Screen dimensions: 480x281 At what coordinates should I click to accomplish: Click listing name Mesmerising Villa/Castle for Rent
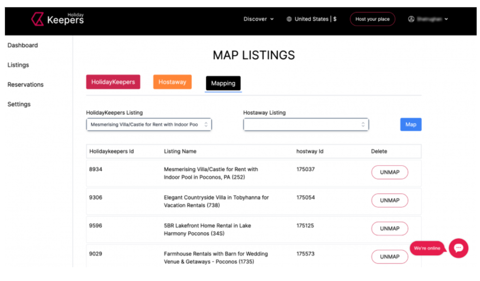click(x=211, y=173)
